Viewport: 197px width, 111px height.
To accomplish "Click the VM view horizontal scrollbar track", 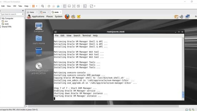I will (103, 106).
